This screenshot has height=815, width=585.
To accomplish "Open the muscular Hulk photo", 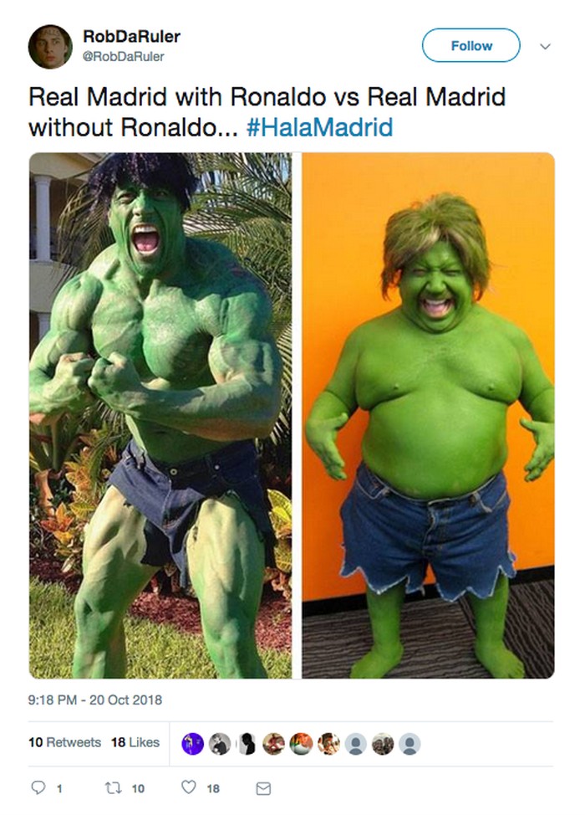I will coord(160,415).
